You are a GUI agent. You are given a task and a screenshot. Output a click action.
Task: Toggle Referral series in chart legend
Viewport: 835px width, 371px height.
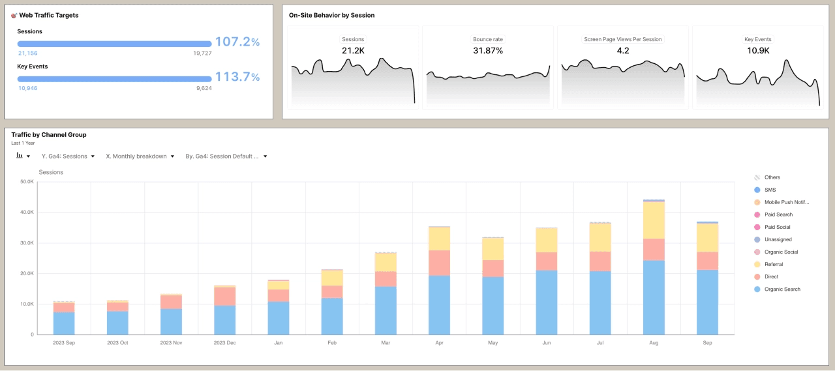pyautogui.click(x=773, y=264)
